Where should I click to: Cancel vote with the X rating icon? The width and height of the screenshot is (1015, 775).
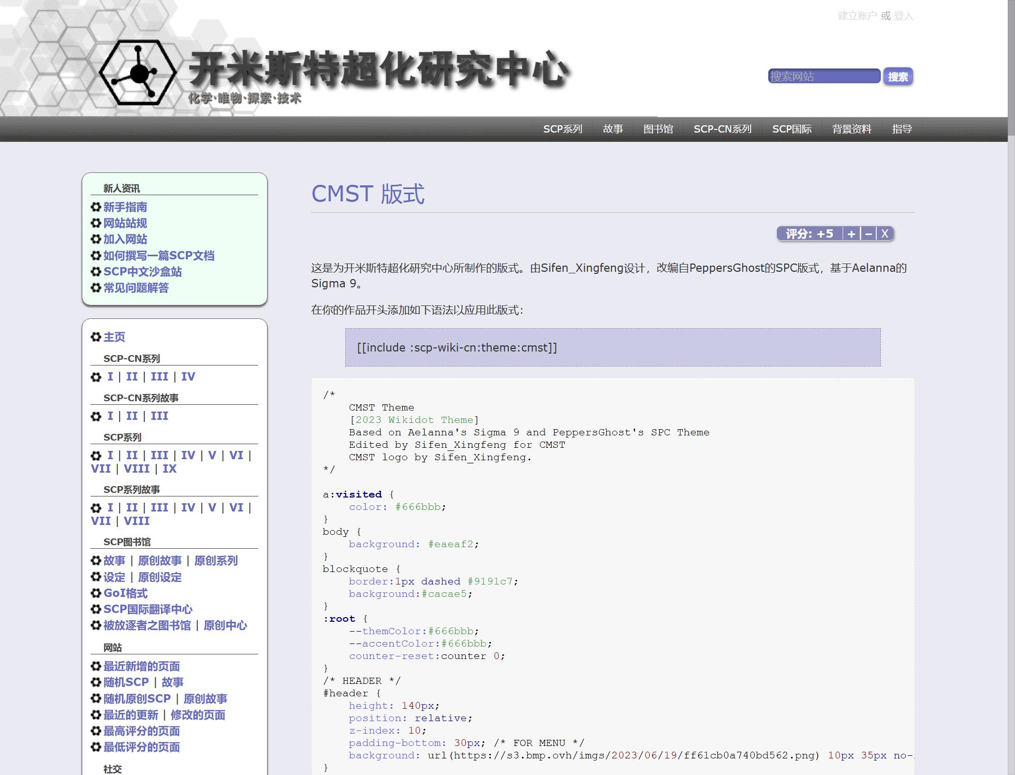tap(885, 234)
